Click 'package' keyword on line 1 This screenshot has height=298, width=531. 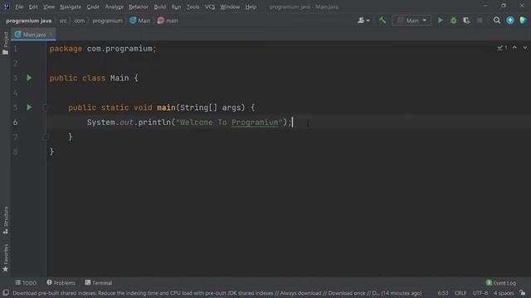click(66, 49)
